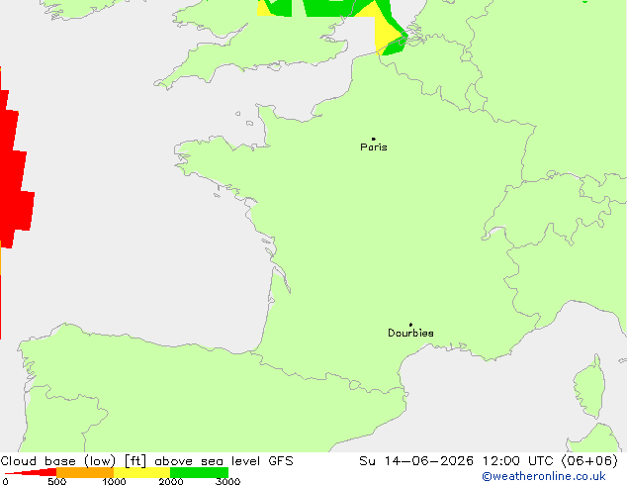Open the weatheronline.co.uk copyright link
Image resolution: width=627 pixels, height=485 pixels.
coord(544,476)
